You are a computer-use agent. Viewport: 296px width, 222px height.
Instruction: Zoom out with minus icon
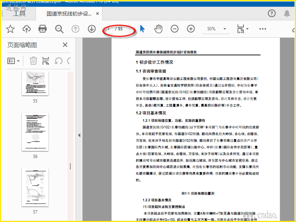pos(174,29)
